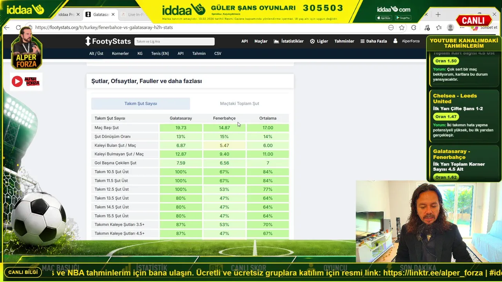Click the 'Takımın Kaleye Şutları 3.5+' row label
Viewport: 502px width, 282px height.
coord(120,225)
